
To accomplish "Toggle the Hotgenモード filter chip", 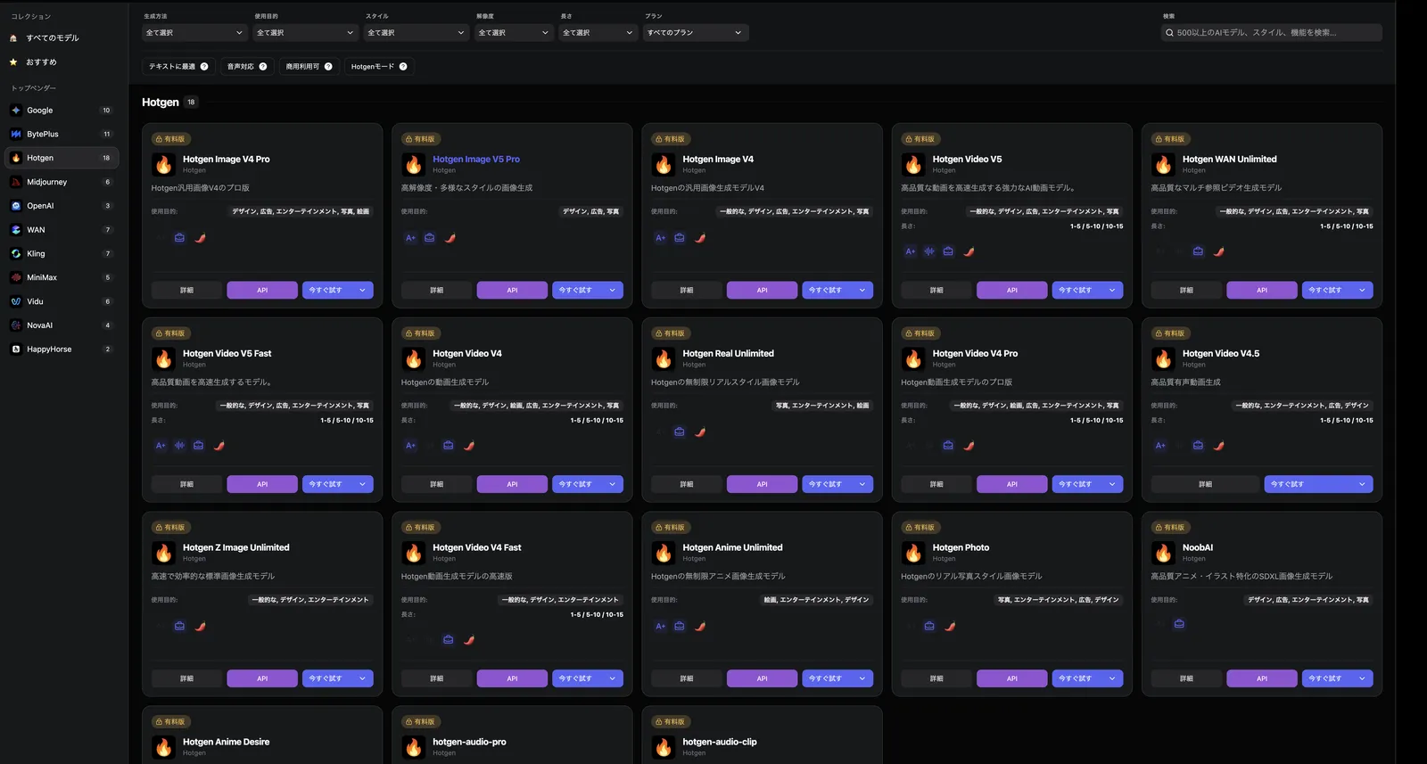I will [x=379, y=67].
